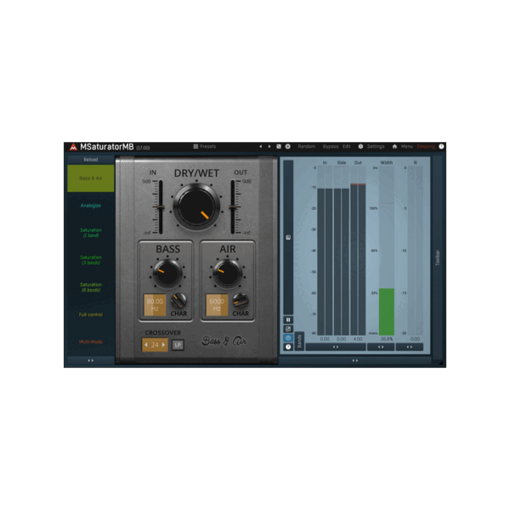Viewport: 510px width, 510px height.
Task: Click the Settings label
Action: click(x=376, y=147)
